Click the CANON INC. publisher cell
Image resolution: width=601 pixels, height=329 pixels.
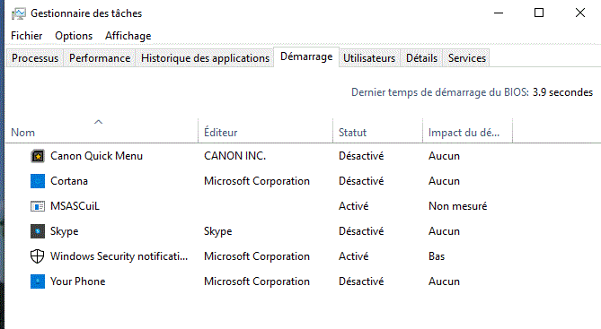coord(235,156)
